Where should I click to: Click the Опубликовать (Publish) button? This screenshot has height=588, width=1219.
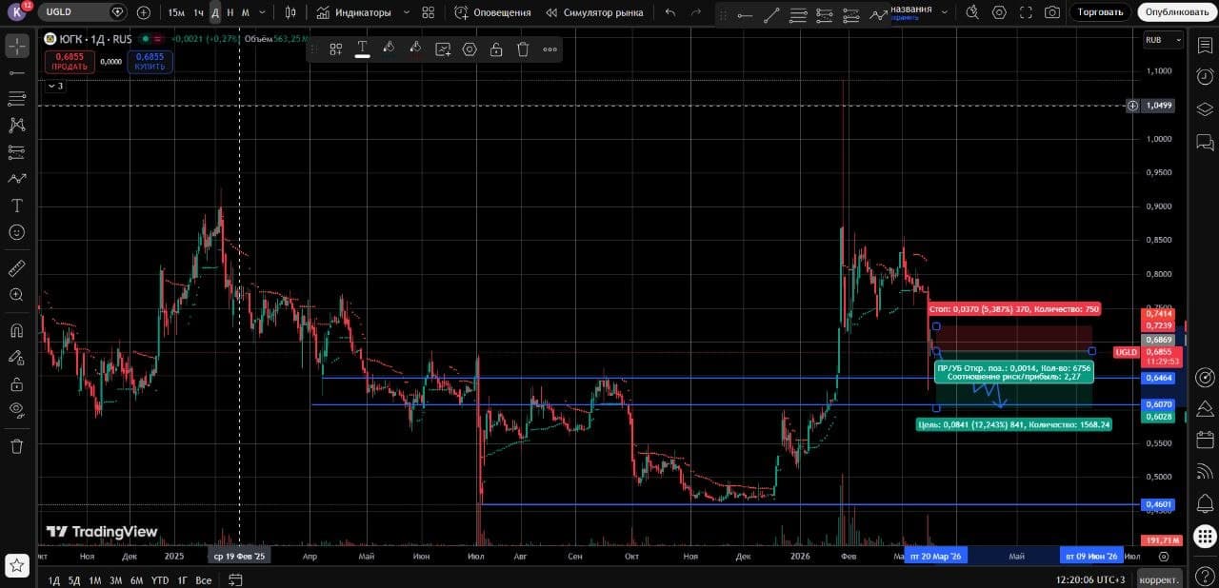(x=1175, y=12)
